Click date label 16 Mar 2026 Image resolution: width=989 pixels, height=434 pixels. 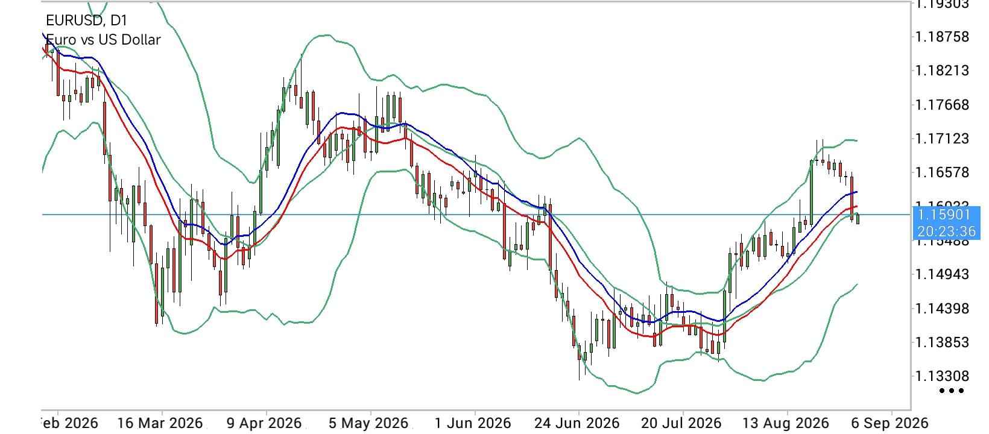click(160, 423)
